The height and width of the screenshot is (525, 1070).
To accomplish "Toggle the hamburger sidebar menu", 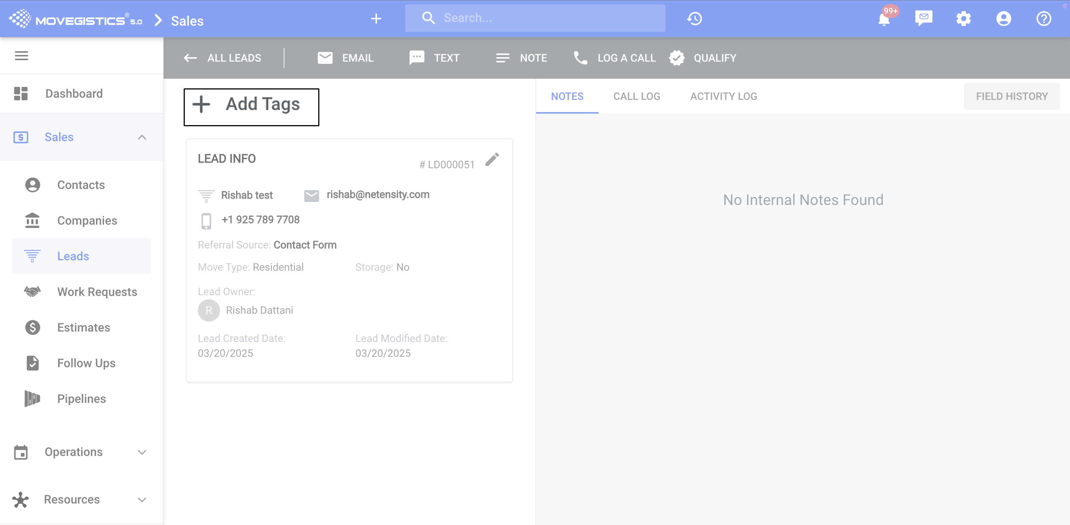I will [22, 56].
